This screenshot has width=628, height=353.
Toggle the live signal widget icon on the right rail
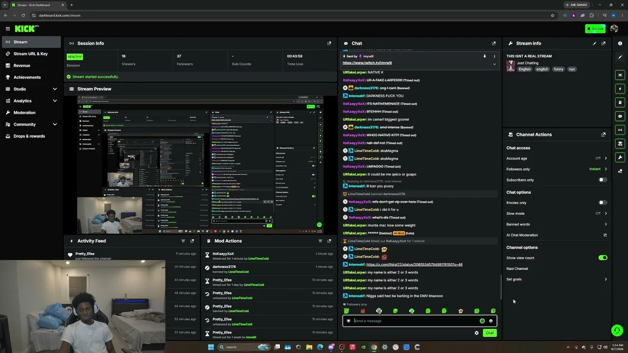pos(620,130)
